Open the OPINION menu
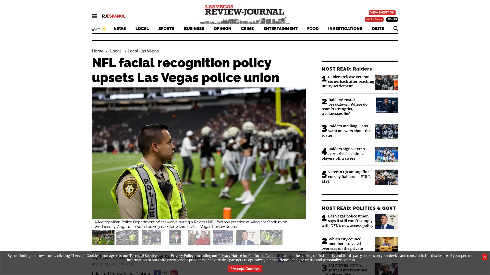 coord(223,29)
